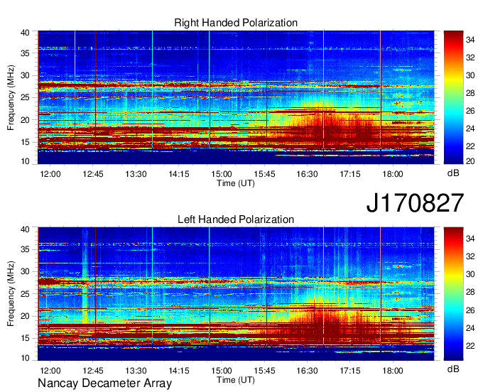Click the 14:15 tick on bottom plot
The width and height of the screenshot is (483, 392).
[x=179, y=371]
